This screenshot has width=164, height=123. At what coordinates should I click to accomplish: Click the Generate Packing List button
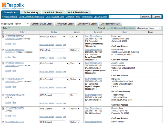tap(110, 24)
